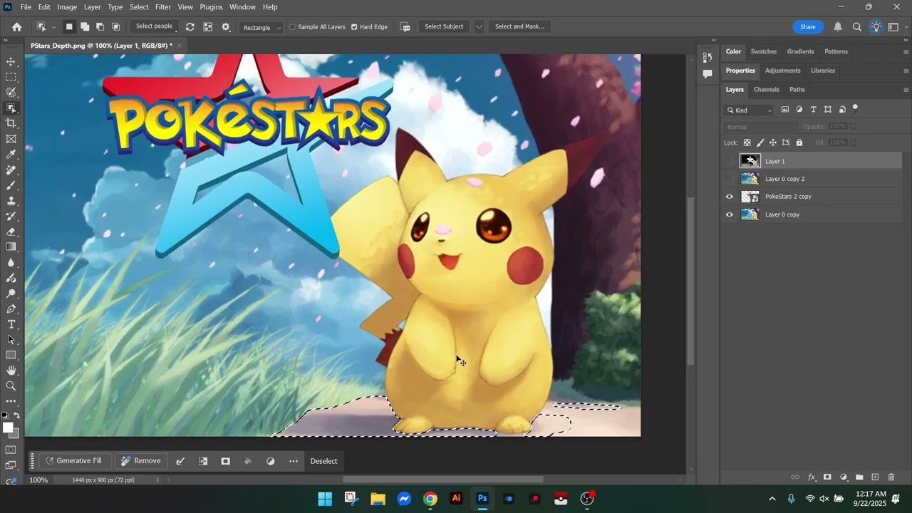Select the Zoom tool
The width and height of the screenshot is (912, 513).
11,386
